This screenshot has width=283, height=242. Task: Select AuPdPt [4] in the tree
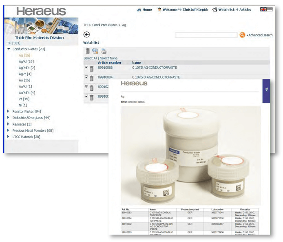27,93
